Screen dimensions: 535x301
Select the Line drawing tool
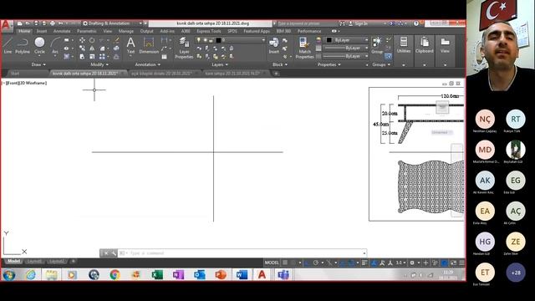click(8, 45)
